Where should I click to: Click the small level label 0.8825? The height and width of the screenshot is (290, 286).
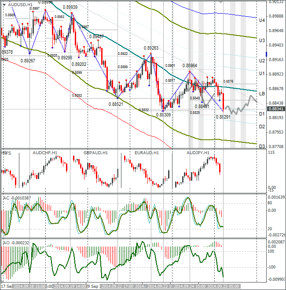[x=195, y=112]
